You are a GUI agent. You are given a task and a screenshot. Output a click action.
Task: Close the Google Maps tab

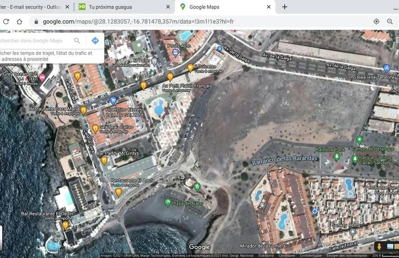click(x=269, y=7)
